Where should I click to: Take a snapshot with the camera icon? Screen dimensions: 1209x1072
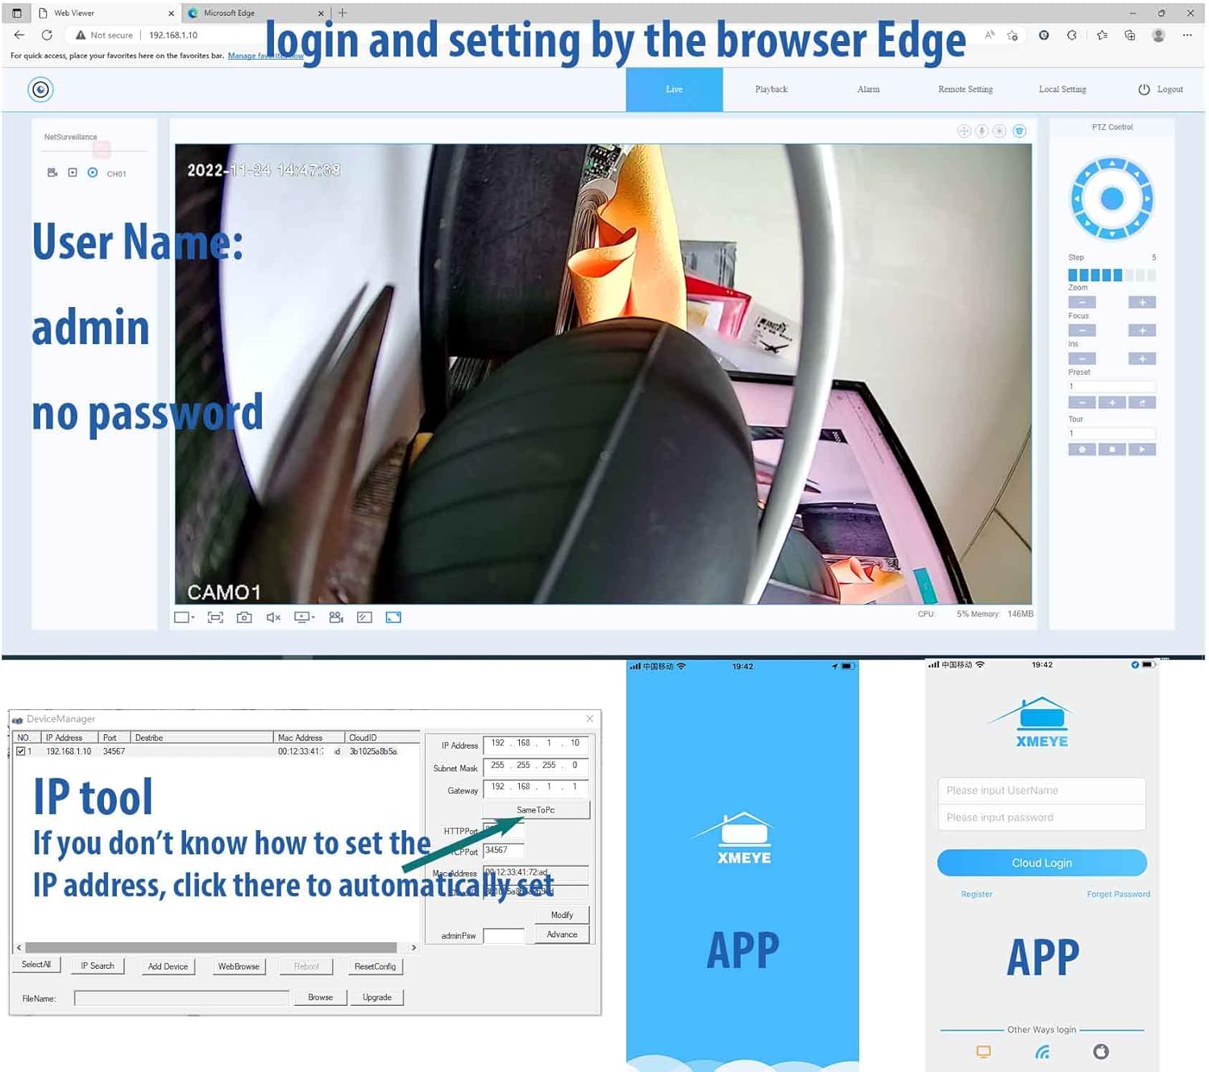(x=244, y=617)
